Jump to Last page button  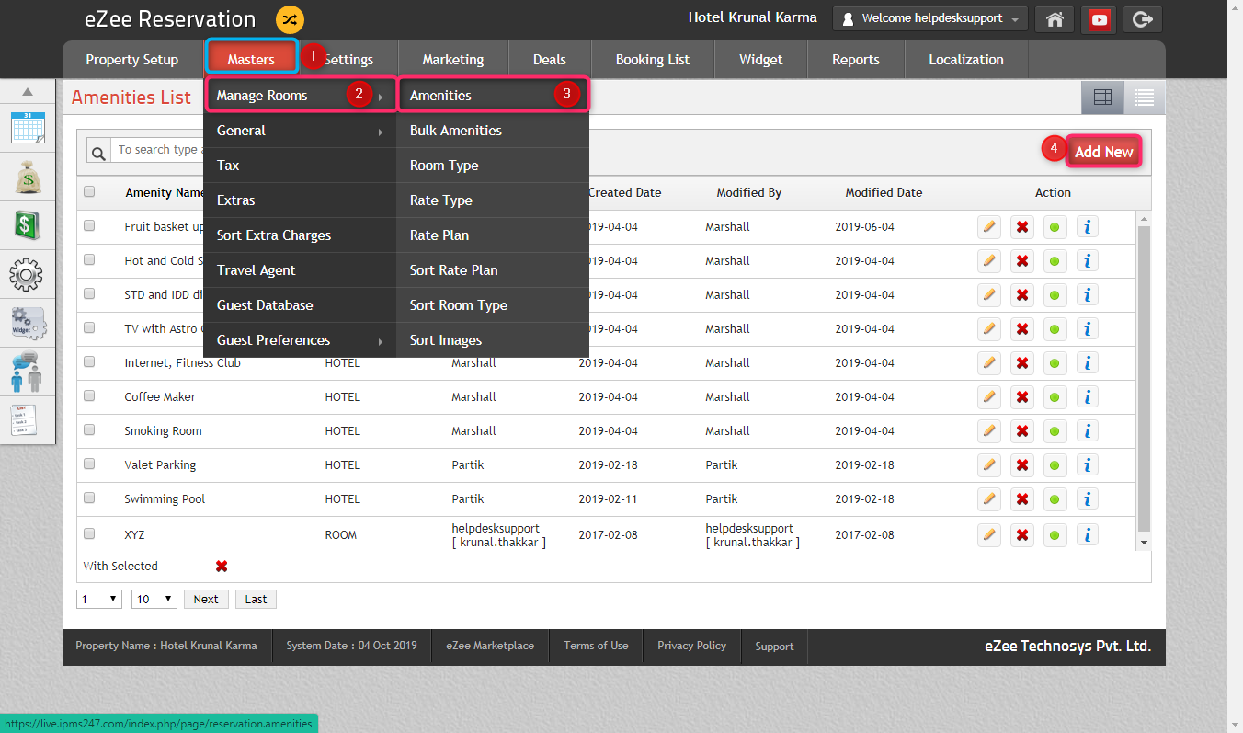pos(256,599)
